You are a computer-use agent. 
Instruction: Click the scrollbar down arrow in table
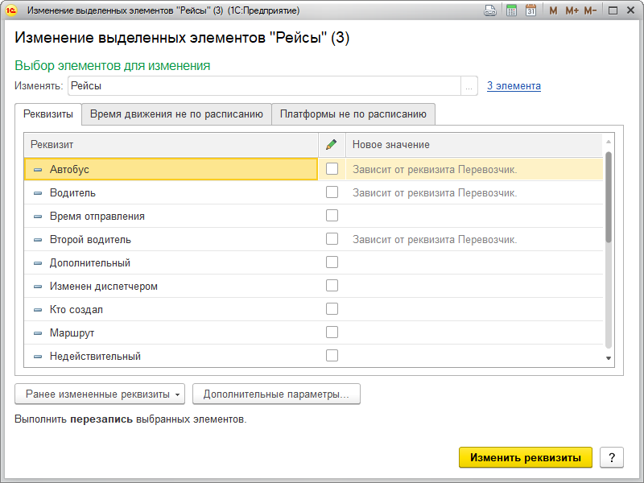click(609, 358)
